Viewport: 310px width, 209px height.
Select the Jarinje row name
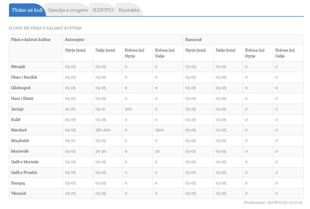pos(17,109)
